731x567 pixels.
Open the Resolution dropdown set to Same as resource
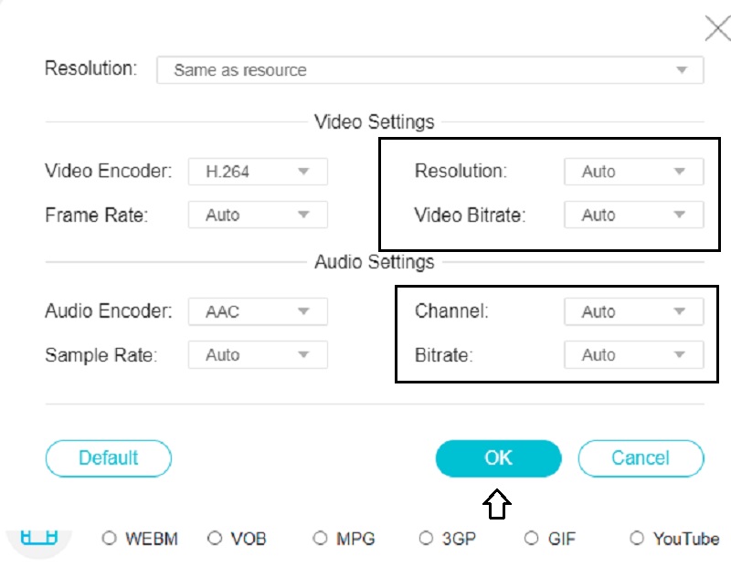(429, 69)
